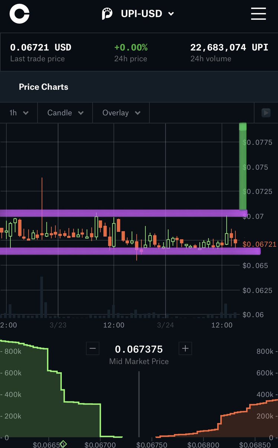Click the $0.06700 depth chart label

[x=100, y=445]
